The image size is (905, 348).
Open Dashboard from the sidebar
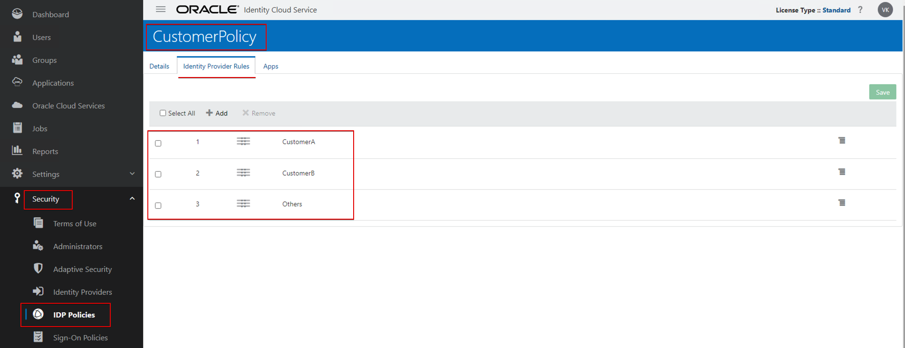pos(50,14)
